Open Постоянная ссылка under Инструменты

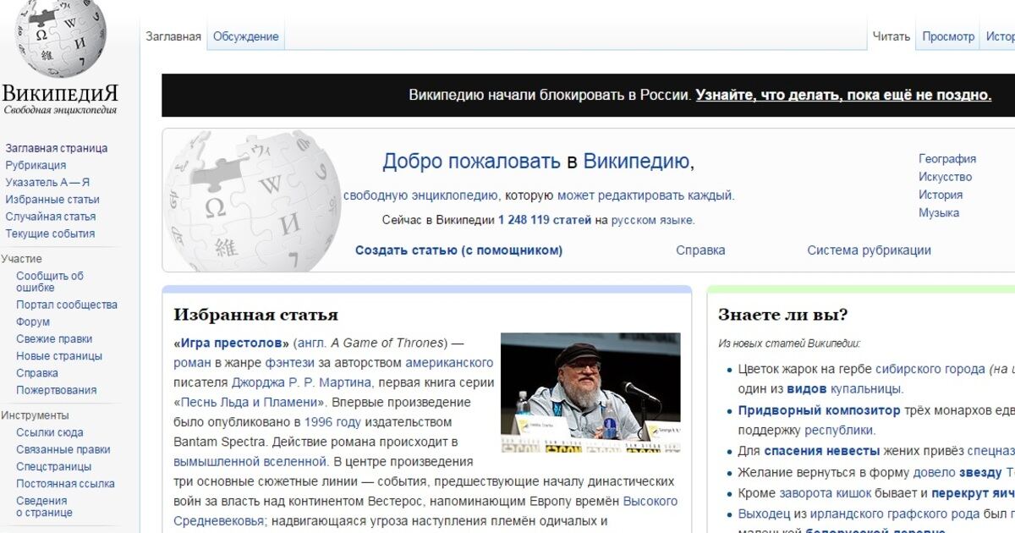point(65,484)
